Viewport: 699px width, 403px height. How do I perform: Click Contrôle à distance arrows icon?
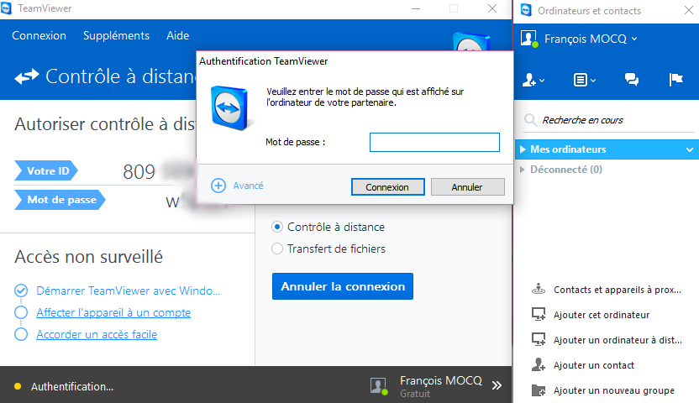point(27,76)
